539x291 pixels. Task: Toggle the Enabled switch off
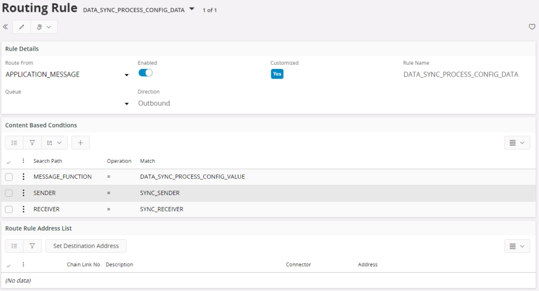146,73
